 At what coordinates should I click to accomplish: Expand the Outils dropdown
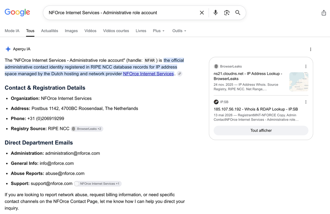click(179, 31)
